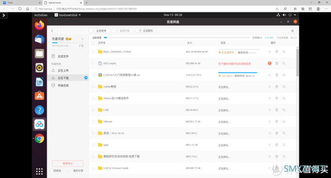Click magnifier icon in 360cam row
The width and height of the screenshot is (331, 178).
point(284,122)
